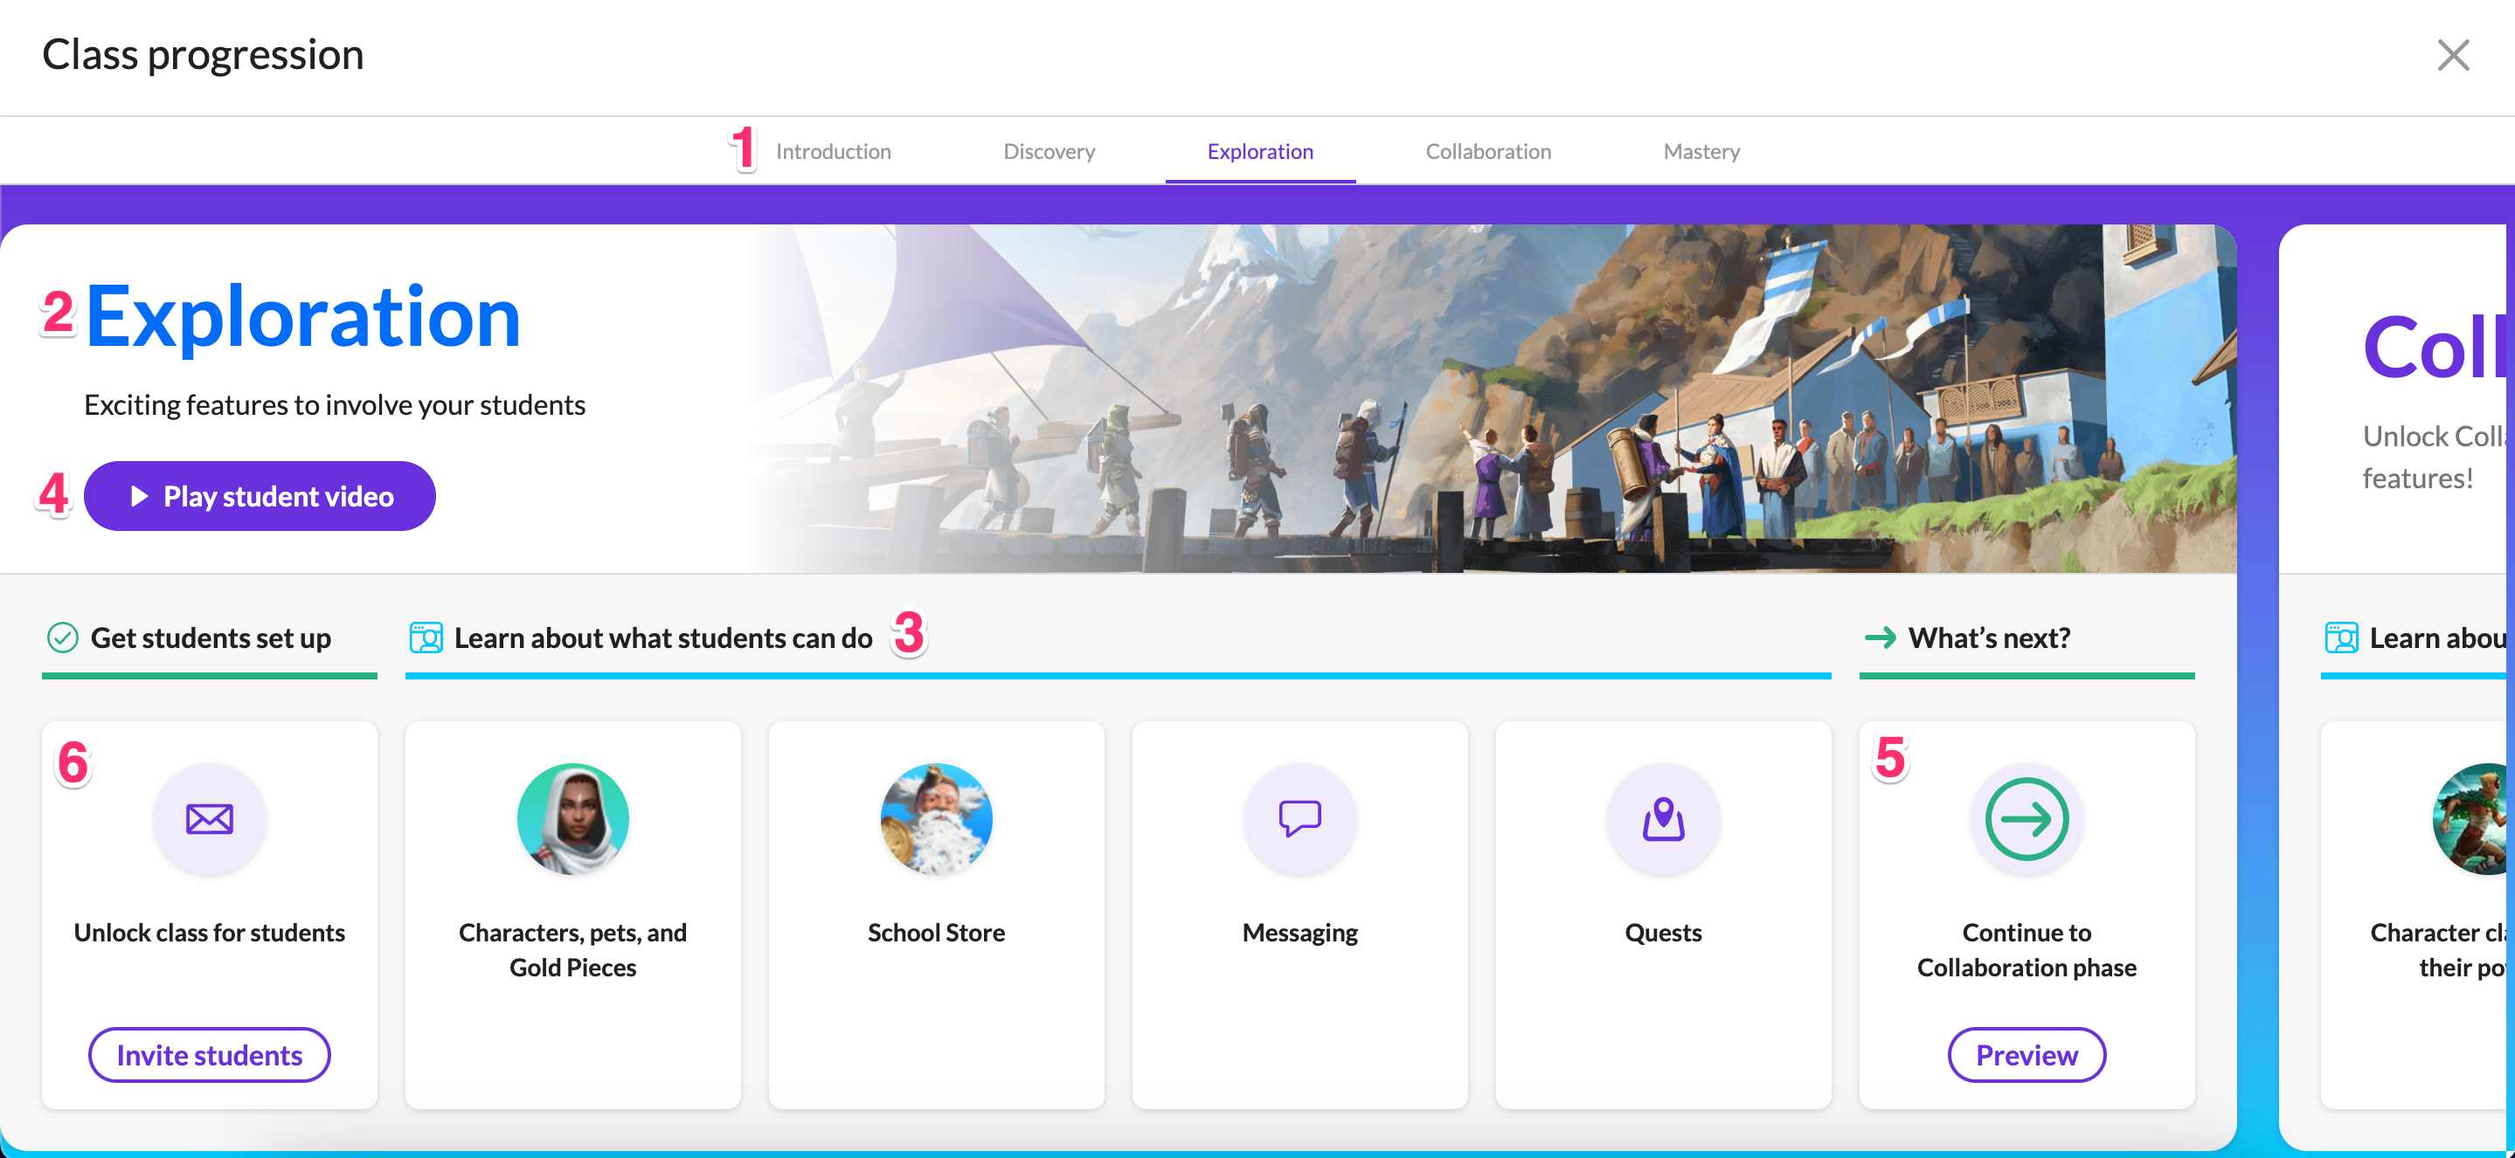
Task: Click the Exciting features subtitle text
Action: click(x=335, y=405)
